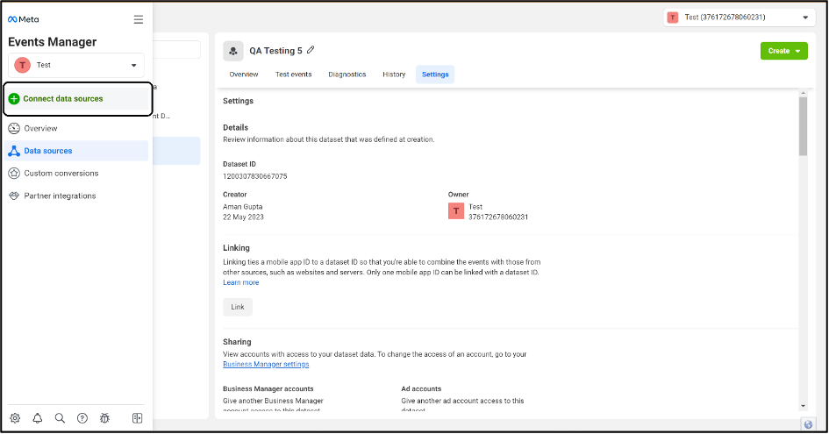The height and width of the screenshot is (434, 829).
Task: Click the red T avatar in sidebar account selector
Action: click(22, 65)
